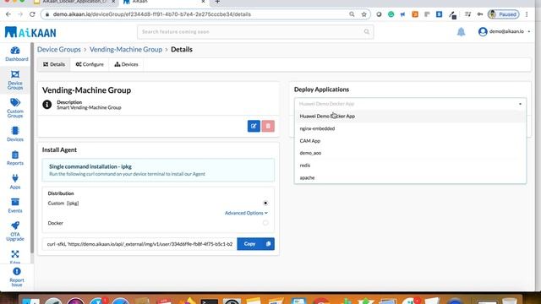Open Custom Groups in sidebar
The image size is (541, 304).
pyautogui.click(x=15, y=108)
